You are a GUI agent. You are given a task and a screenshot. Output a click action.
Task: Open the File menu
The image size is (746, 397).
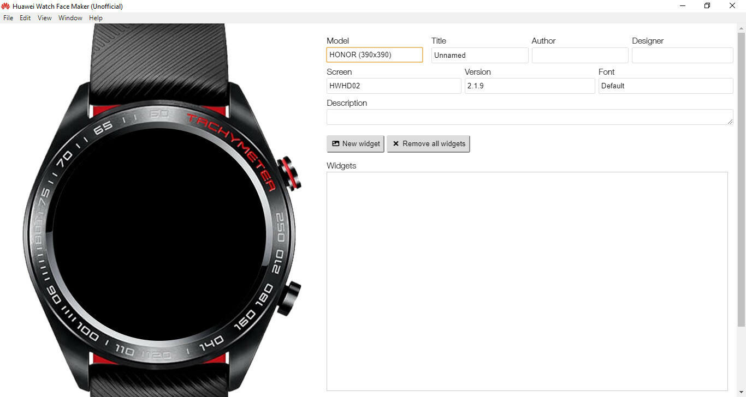[8, 18]
